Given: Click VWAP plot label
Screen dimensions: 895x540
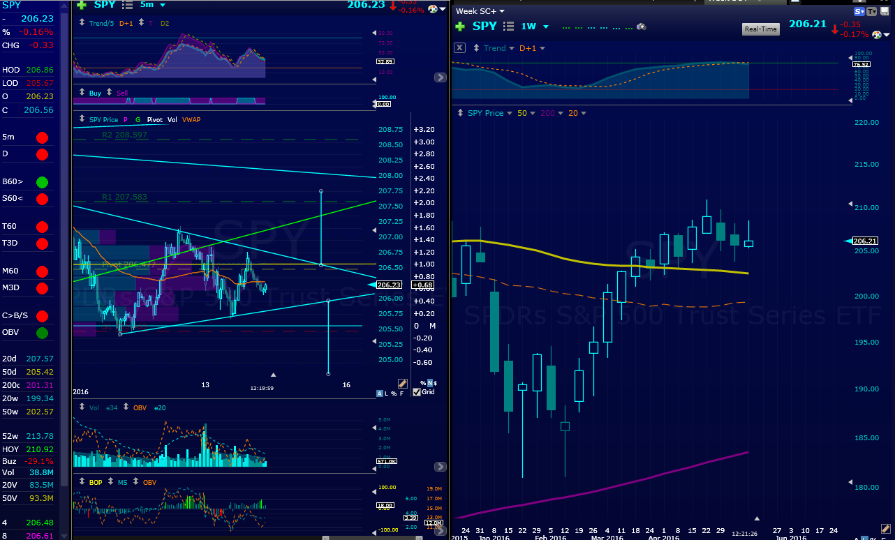Looking at the screenshot, I should coord(191,120).
